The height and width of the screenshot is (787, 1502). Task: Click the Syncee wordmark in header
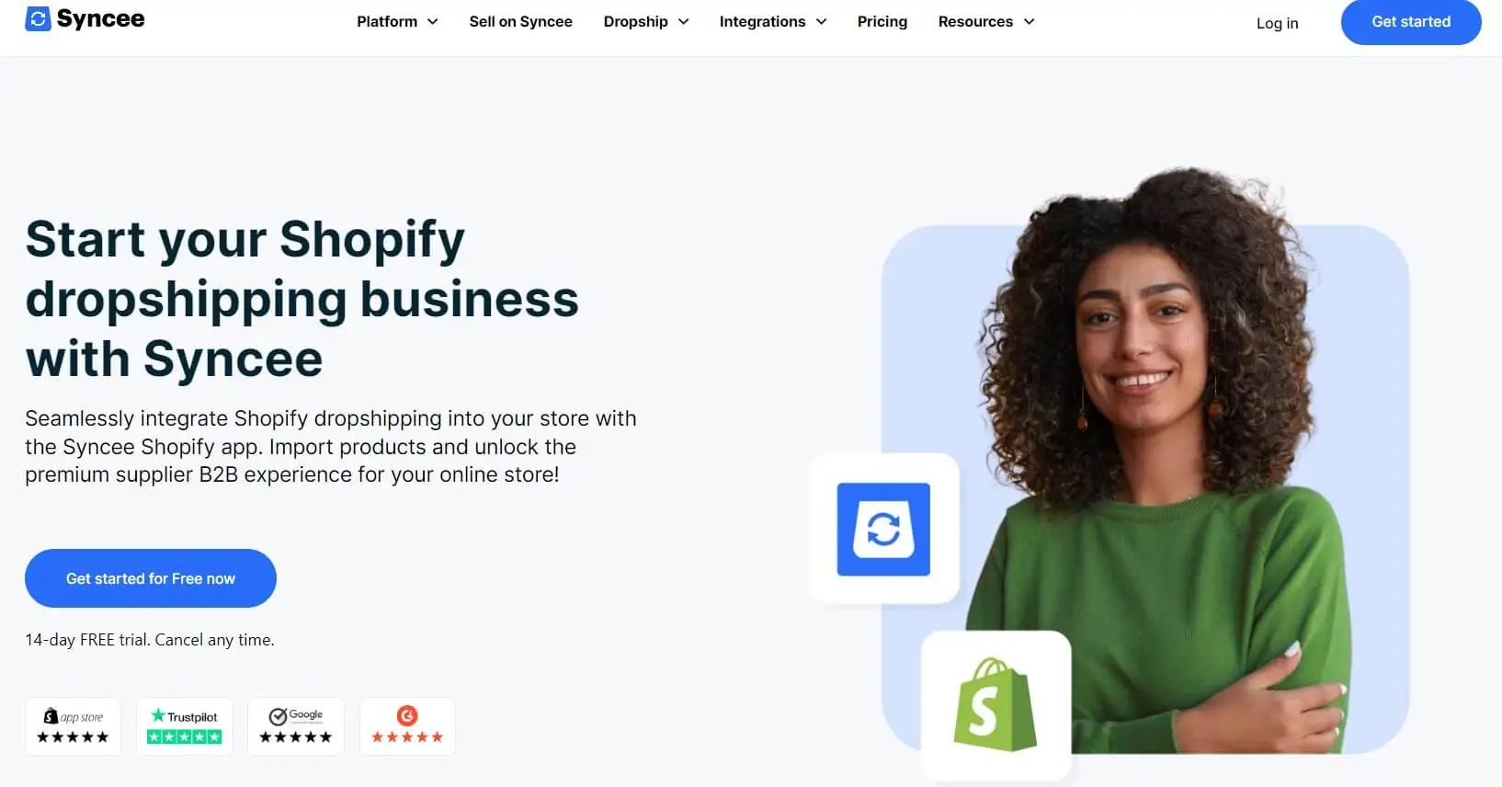[100, 19]
